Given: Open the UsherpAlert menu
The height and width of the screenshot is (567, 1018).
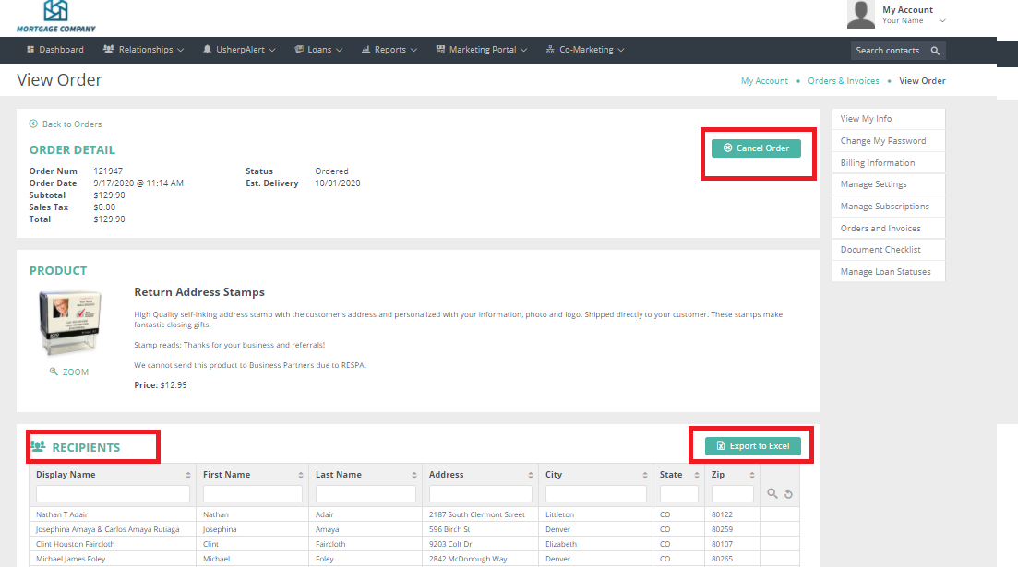Looking at the screenshot, I should [x=238, y=50].
